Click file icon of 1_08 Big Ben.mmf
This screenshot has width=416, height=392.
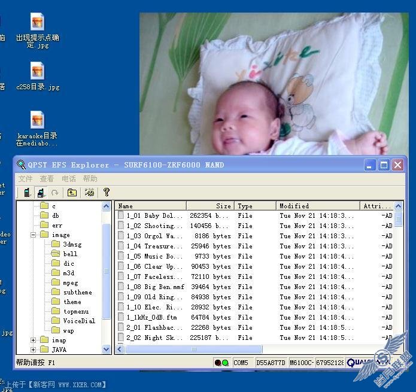point(121,287)
